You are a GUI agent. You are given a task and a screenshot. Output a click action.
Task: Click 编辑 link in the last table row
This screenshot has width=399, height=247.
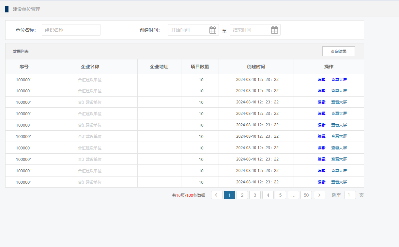[x=321, y=182]
